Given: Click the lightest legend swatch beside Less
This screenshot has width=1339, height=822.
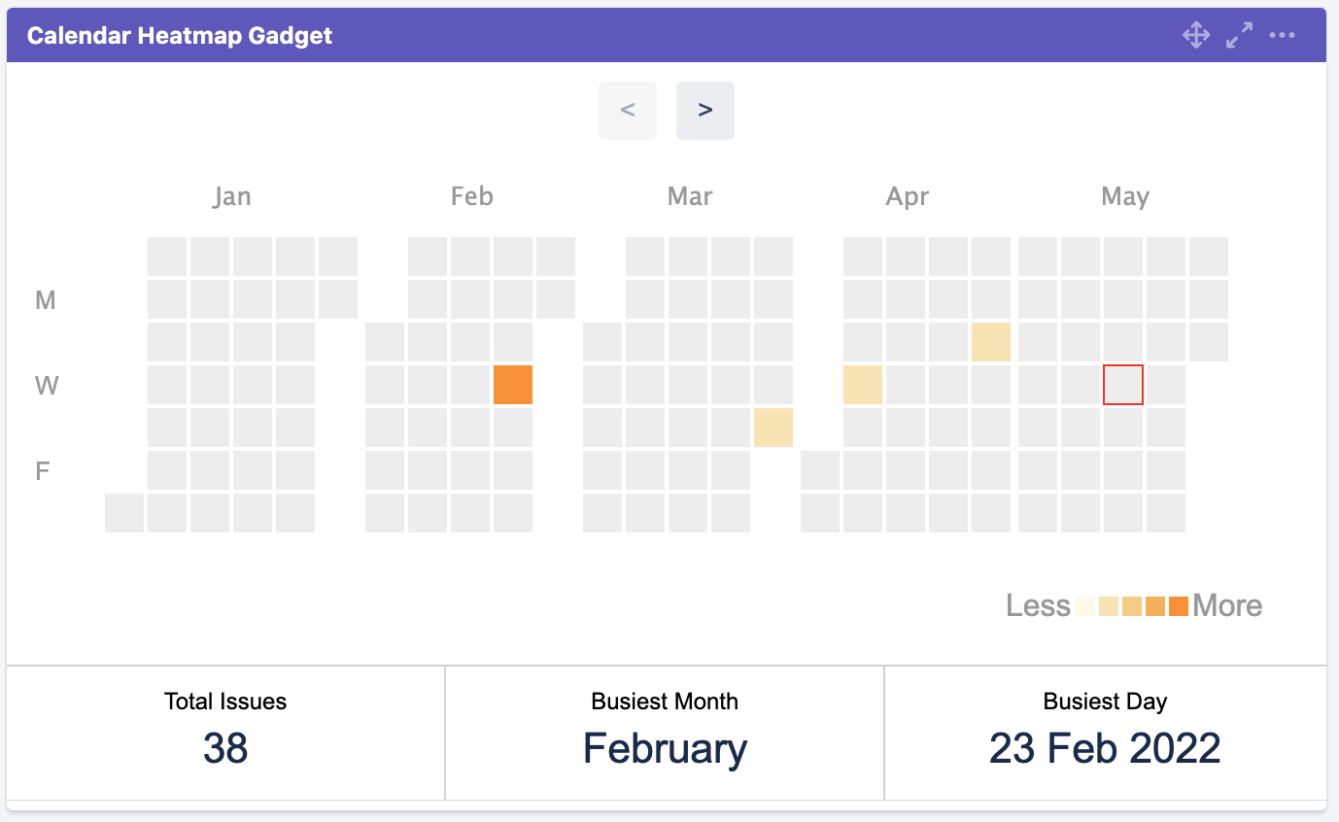Looking at the screenshot, I should pyautogui.click(x=1085, y=606).
